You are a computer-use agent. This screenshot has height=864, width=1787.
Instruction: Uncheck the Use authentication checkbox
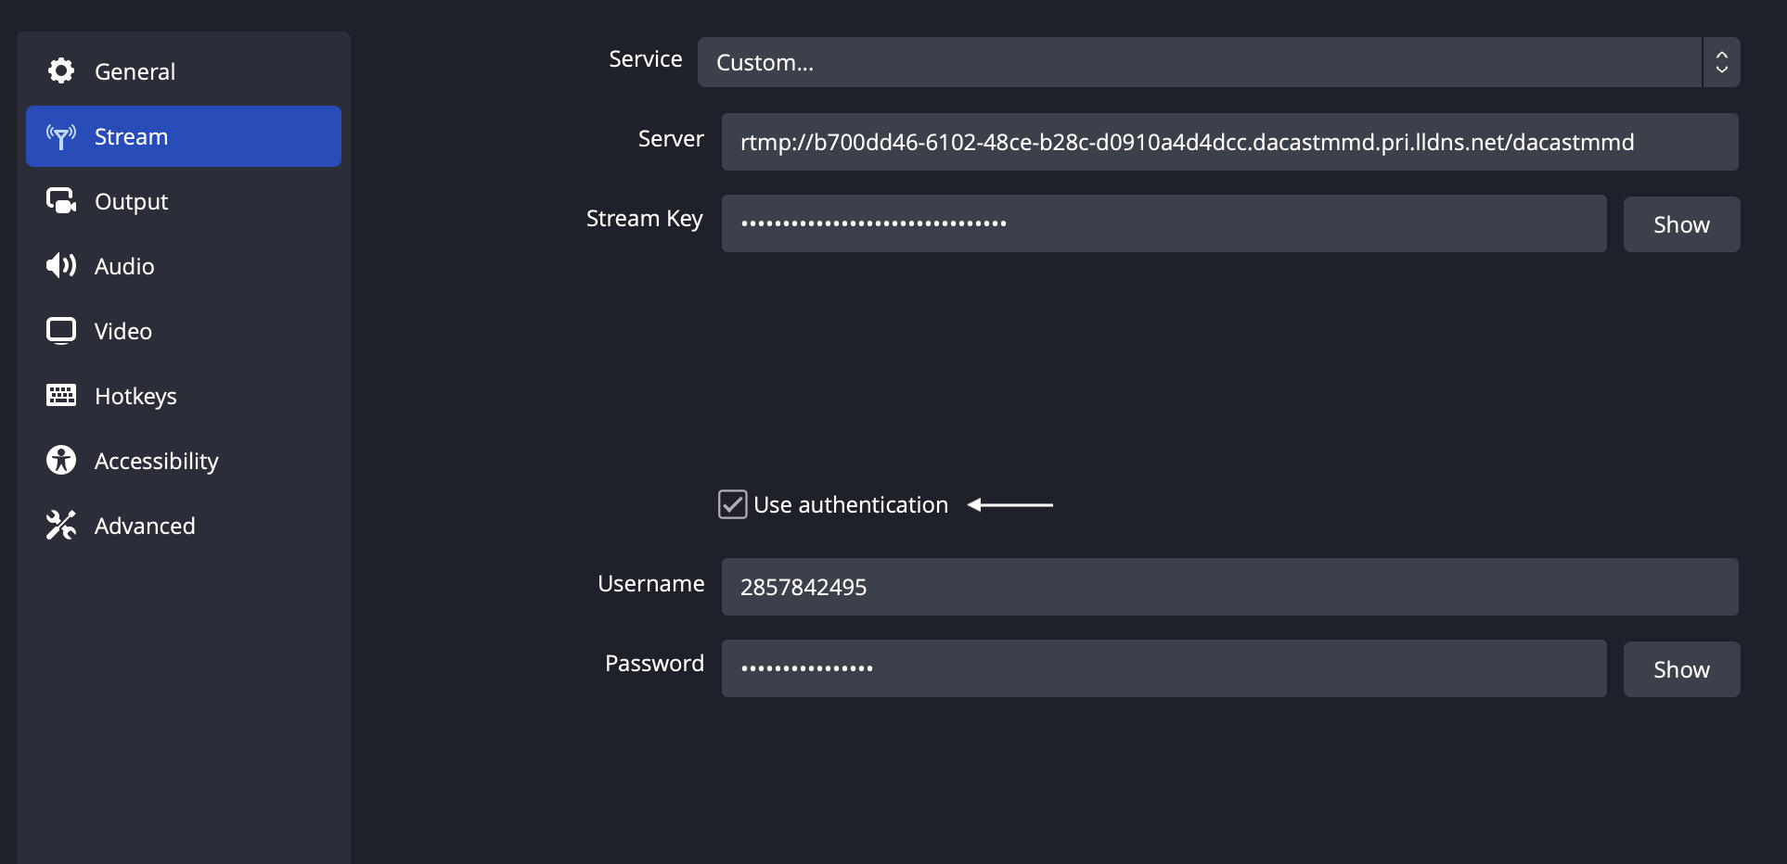pyautogui.click(x=733, y=504)
